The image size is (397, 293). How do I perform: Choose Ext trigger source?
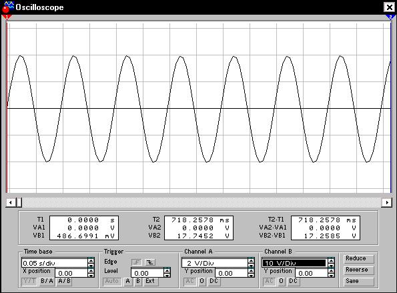tap(150, 281)
